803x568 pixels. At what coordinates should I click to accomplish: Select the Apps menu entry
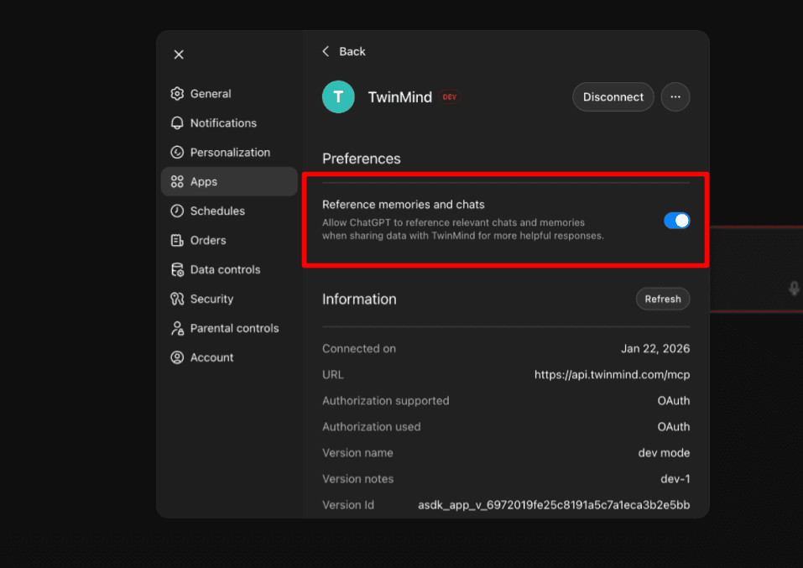click(x=210, y=181)
